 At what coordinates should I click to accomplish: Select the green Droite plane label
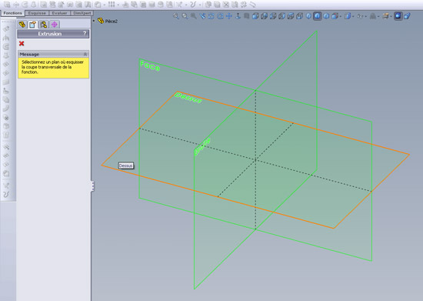pos(202,146)
